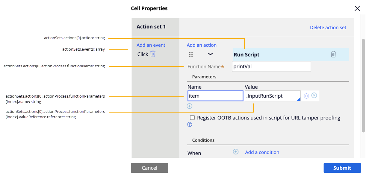The height and width of the screenshot is (179, 366).
Task: Open the property picker icon next to Value
Action: coord(306,96)
